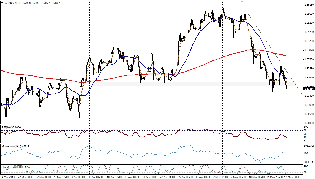Click the 1.53380 price axis label

point(309,50)
